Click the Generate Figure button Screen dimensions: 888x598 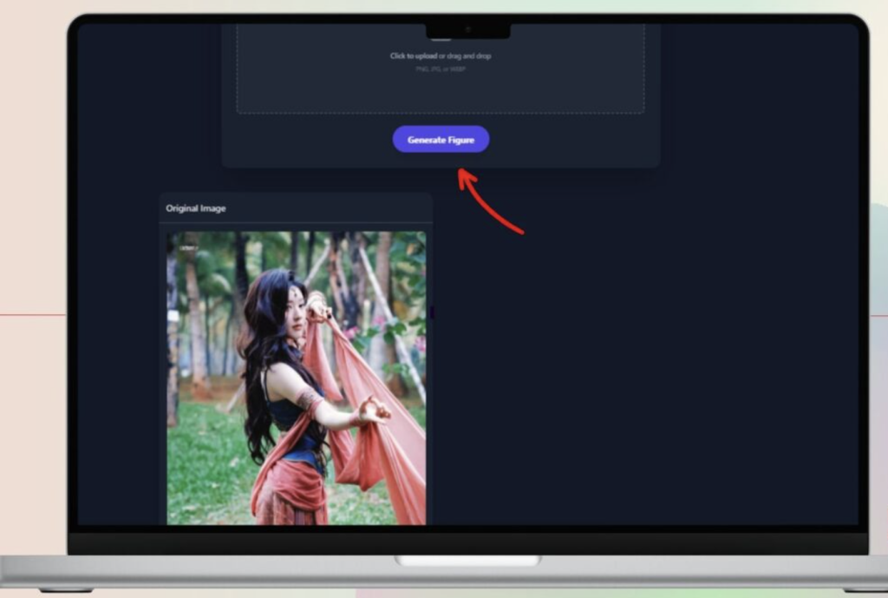tap(441, 140)
